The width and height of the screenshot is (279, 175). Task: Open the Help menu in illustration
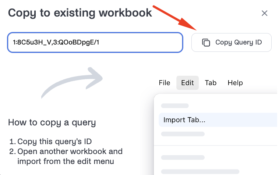235,83
